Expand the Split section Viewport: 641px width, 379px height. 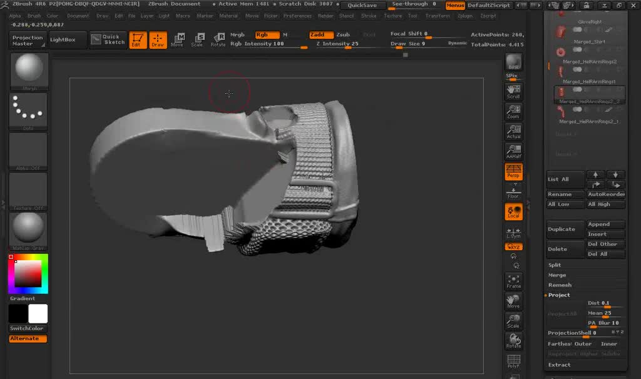point(555,265)
